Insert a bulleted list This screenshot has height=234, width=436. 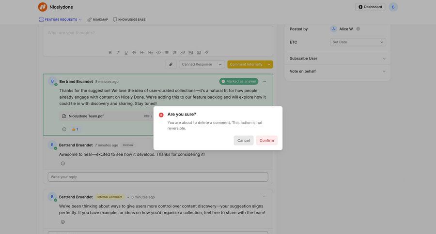tap(167, 53)
